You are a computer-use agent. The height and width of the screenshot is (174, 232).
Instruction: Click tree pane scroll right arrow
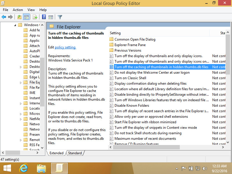coord(37,153)
